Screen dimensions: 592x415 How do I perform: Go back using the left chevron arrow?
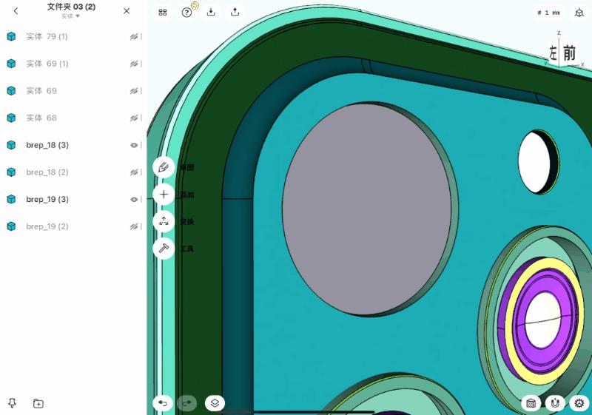[x=16, y=11]
